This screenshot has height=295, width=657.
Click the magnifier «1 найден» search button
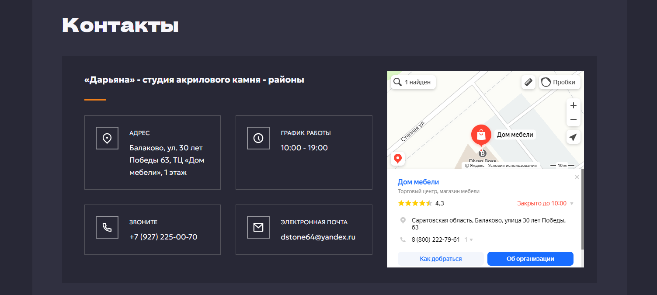[x=413, y=82]
